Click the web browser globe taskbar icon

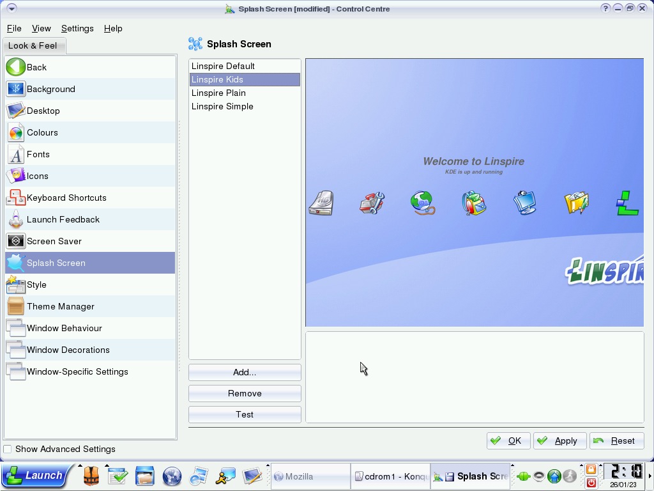pyautogui.click(x=172, y=476)
